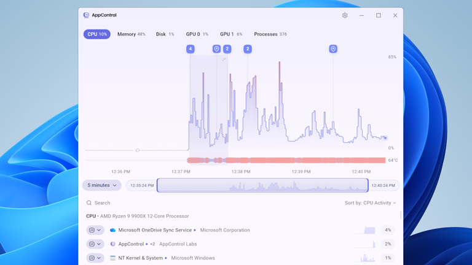Click the current CPU value point on graph
This screenshot has height=265, width=472.
(x=385, y=138)
